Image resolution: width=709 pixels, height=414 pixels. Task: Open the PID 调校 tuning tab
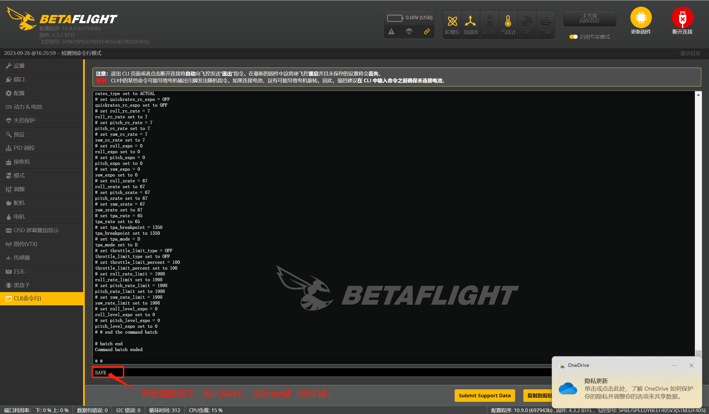24,148
